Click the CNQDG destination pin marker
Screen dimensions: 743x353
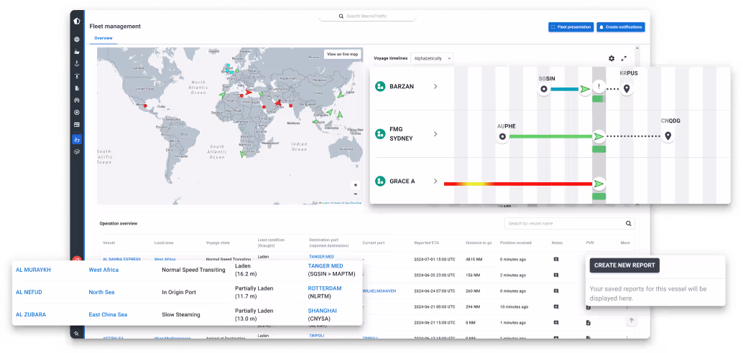click(x=668, y=136)
